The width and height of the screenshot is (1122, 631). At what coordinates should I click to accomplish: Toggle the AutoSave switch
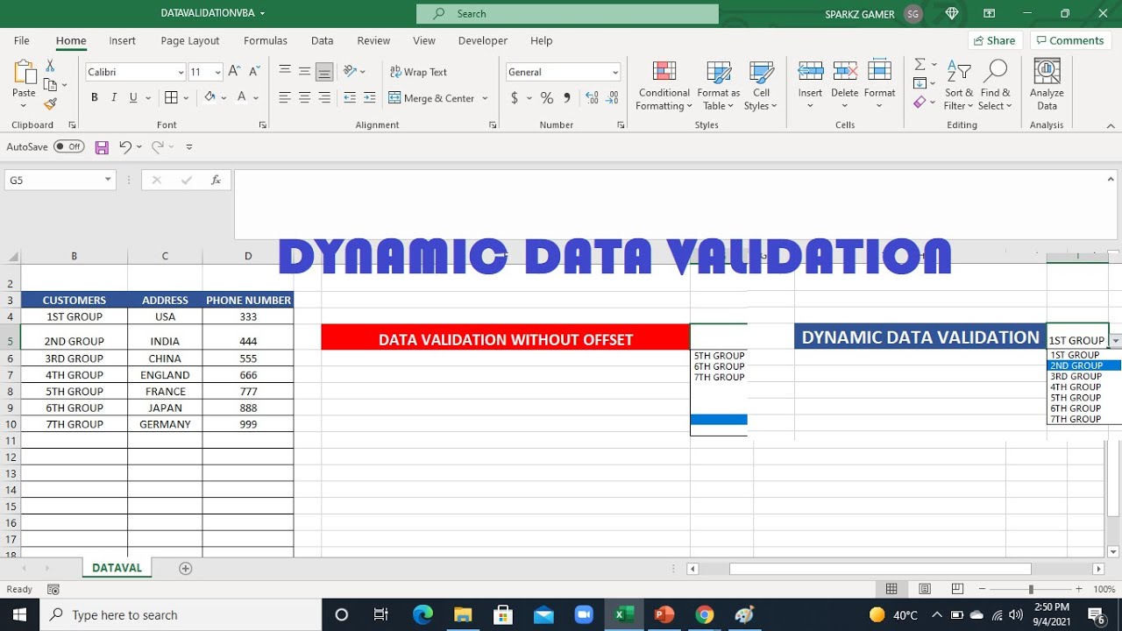click(x=69, y=147)
